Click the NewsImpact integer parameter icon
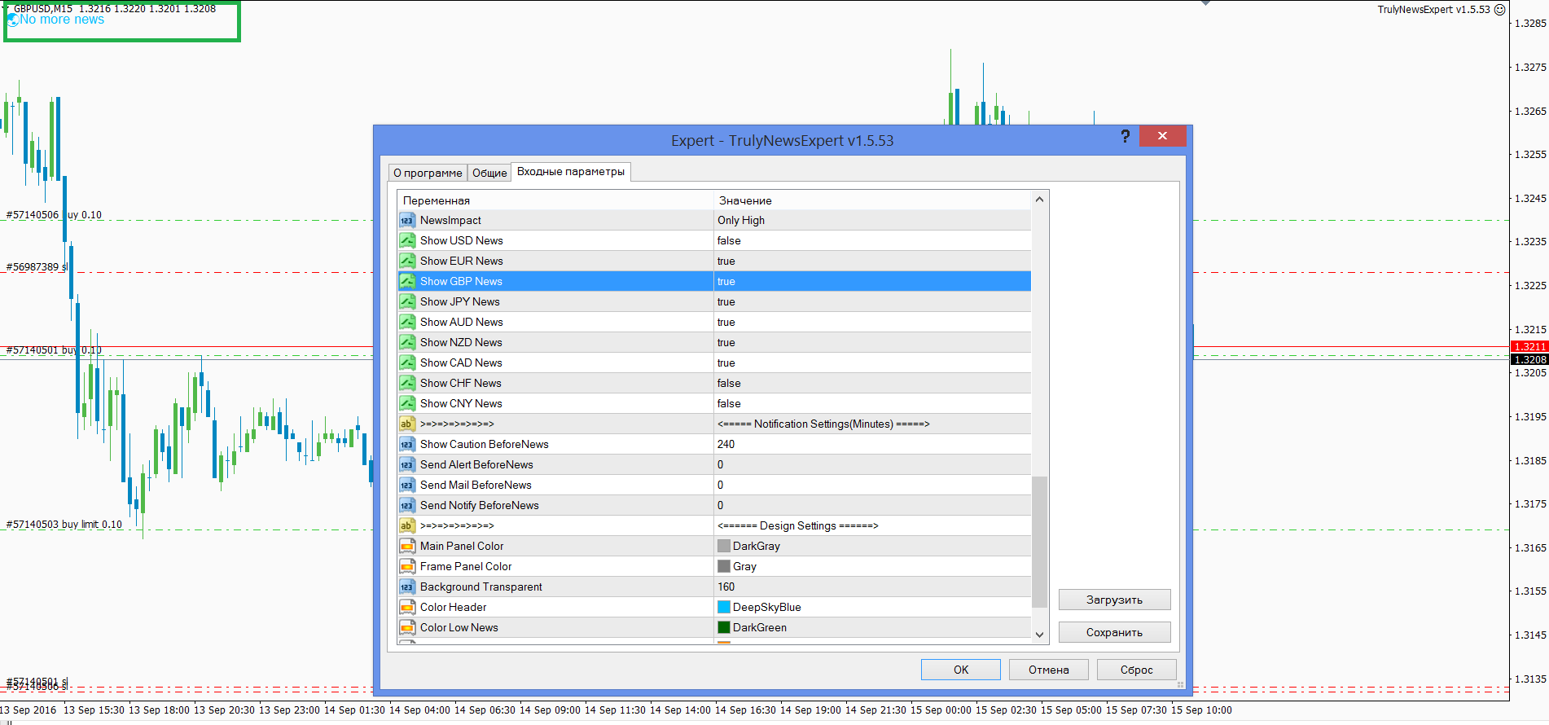The width and height of the screenshot is (1549, 725). tap(407, 220)
